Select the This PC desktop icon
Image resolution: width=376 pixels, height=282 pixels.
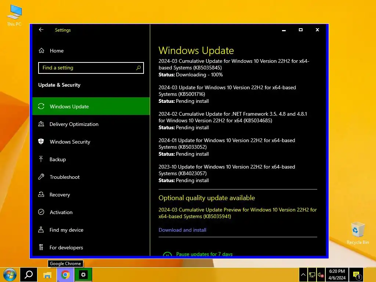14,15
